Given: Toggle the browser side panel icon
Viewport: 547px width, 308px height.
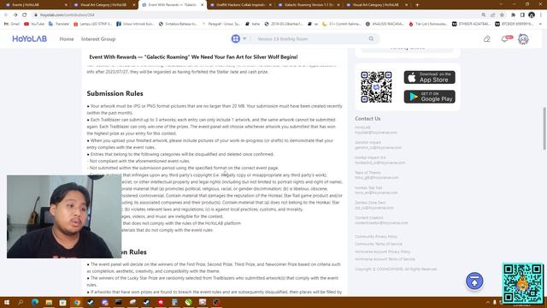Looking at the screenshot, I should pos(522,15).
